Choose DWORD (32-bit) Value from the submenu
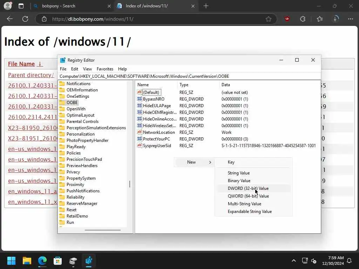359x269 pixels. [x=253, y=188]
